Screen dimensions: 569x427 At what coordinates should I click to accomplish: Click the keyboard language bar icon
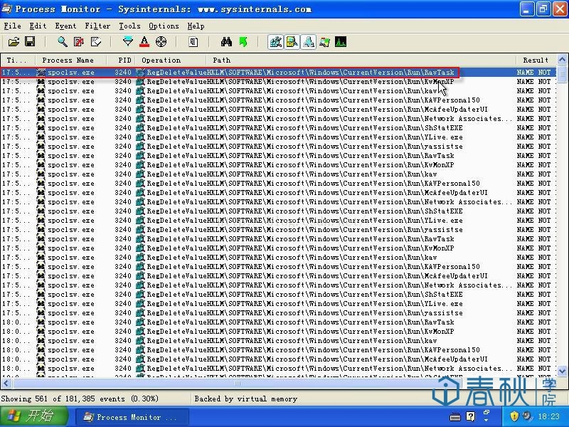[454, 417]
